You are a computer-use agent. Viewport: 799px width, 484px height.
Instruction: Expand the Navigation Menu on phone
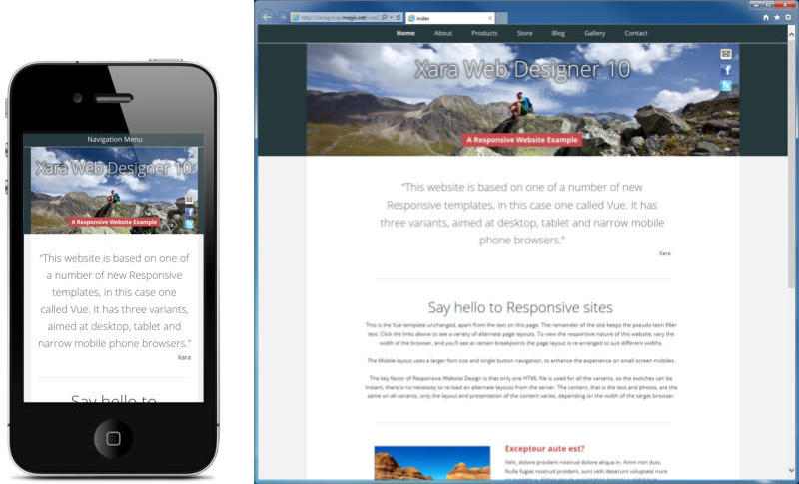click(115, 139)
